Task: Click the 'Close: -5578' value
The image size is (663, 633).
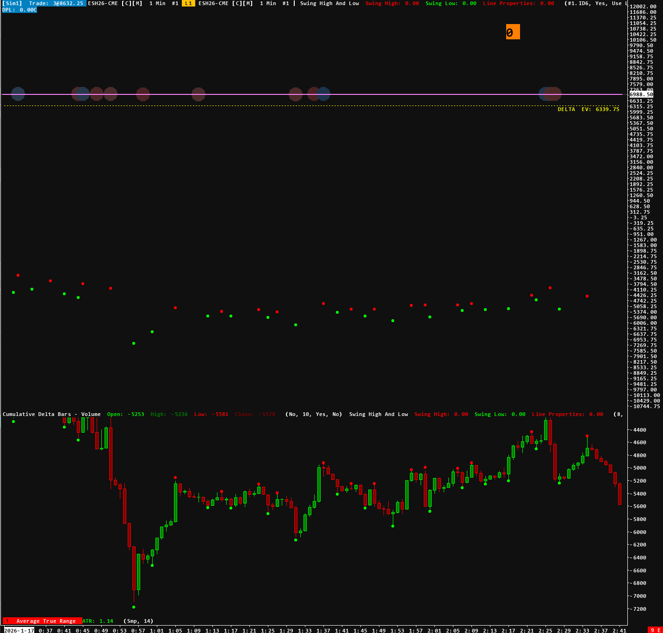Action: pyautogui.click(x=255, y=414)
